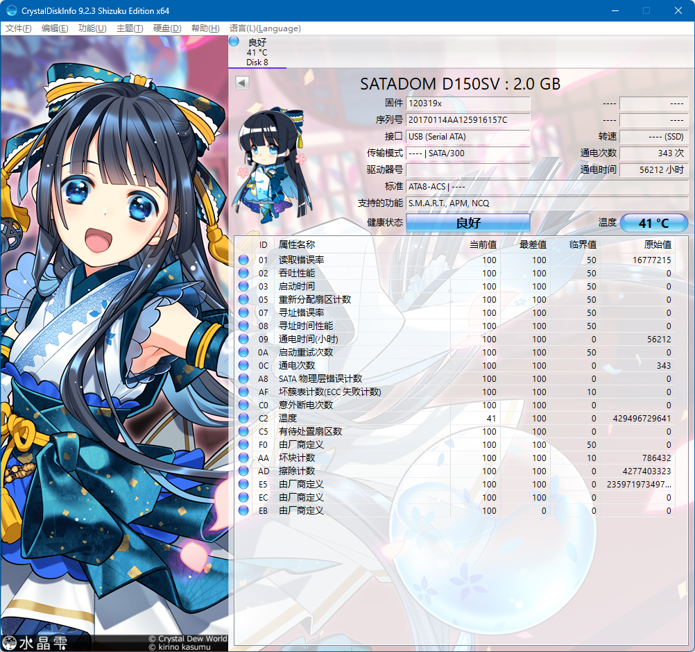Click the status orb of row C2 温度
Viewport: 695px width, 652px height.
pyautogui.click(x=243, y=418)
